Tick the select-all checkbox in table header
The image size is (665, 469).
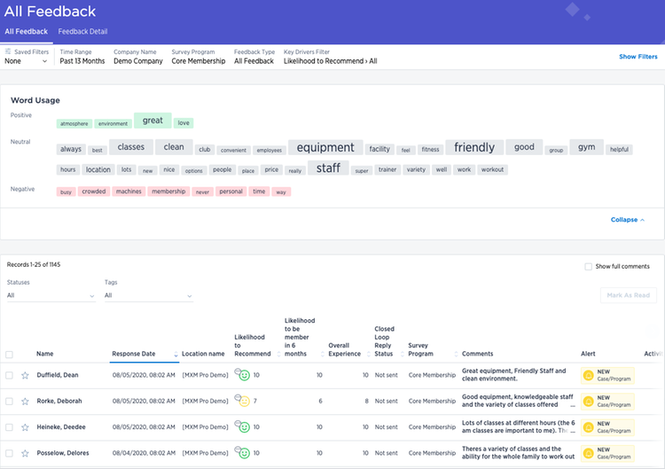pos(9,354)
